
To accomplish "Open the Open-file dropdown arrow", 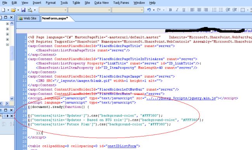I will coord(18,10).
